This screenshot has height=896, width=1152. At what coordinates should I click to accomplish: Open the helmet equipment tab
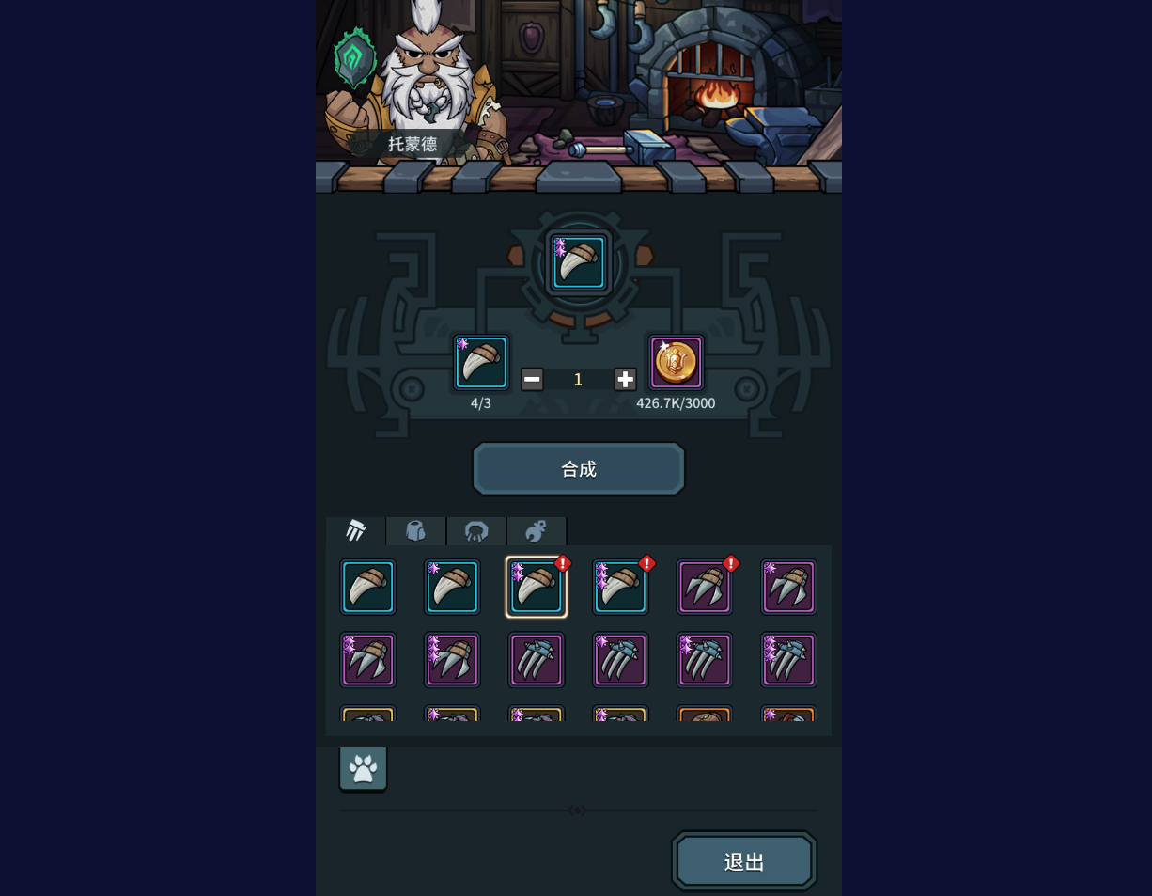(x=476, y=531)
